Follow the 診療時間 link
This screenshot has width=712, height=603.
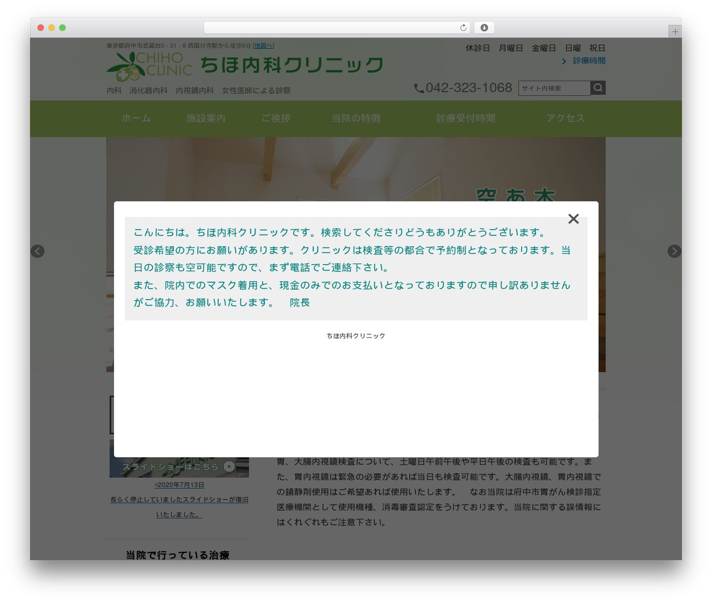(589, 61)
